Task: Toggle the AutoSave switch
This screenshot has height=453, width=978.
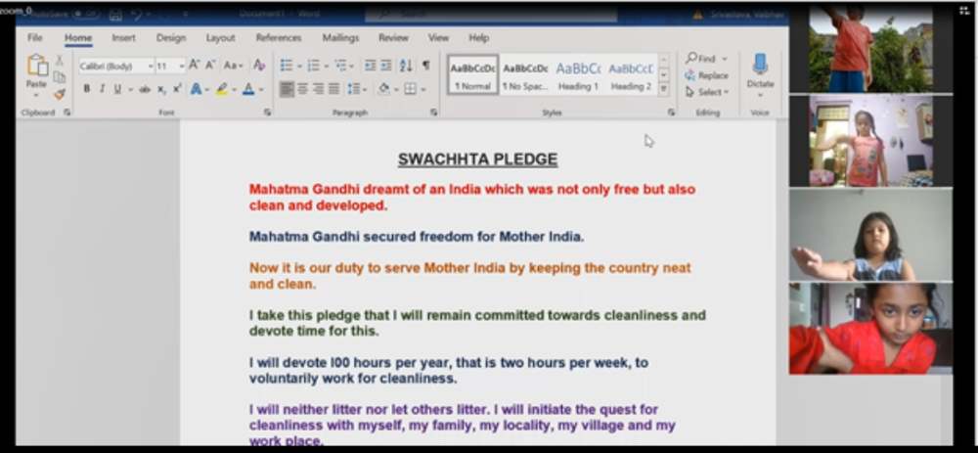Action: point(86,14)
